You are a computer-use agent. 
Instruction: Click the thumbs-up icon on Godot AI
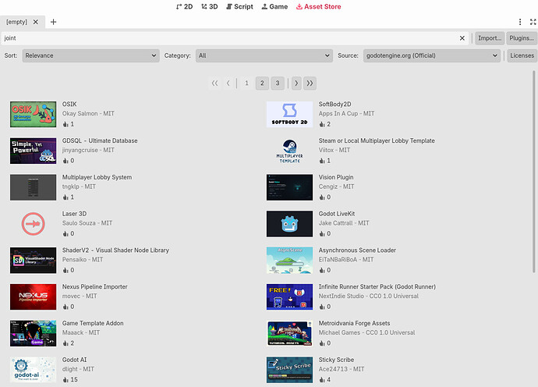pos(65,380)
